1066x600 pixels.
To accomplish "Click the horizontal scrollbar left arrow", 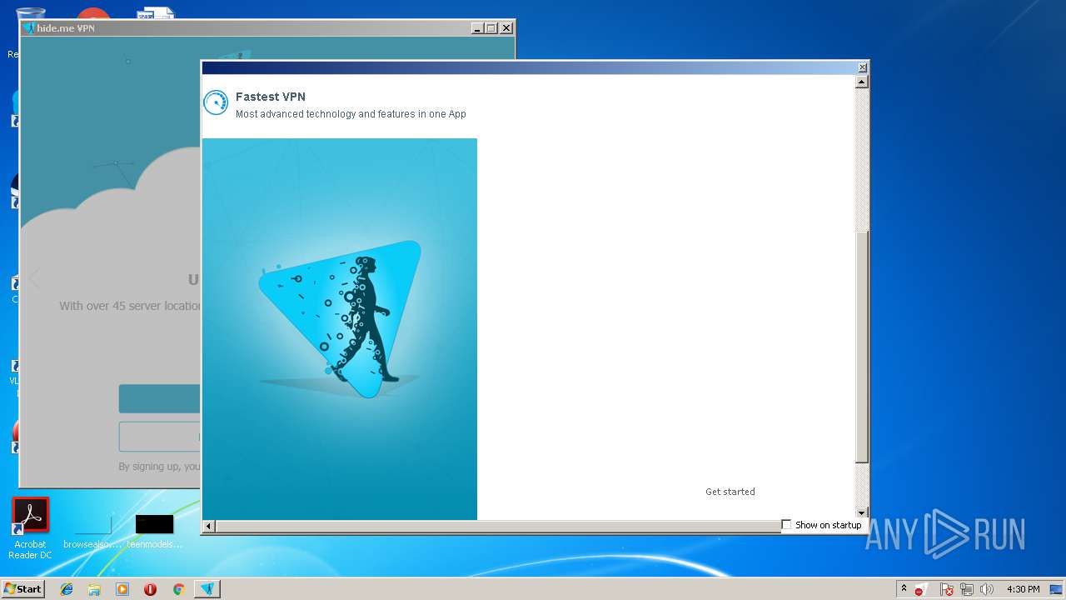I will pyautogui.click(x=209, y=526).
